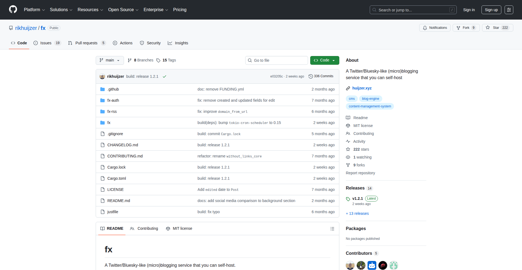Open notifications via the bell icon
The height and width of the screenshot is (270, 522).
[425, 27]
